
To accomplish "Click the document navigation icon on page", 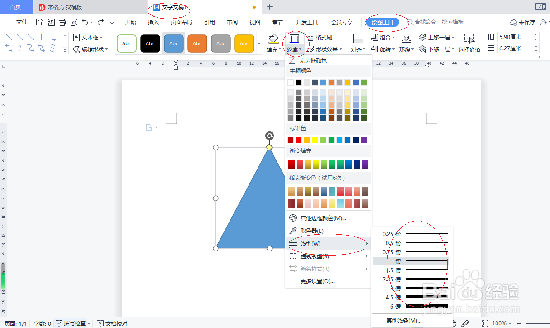I will click(149, 128).
